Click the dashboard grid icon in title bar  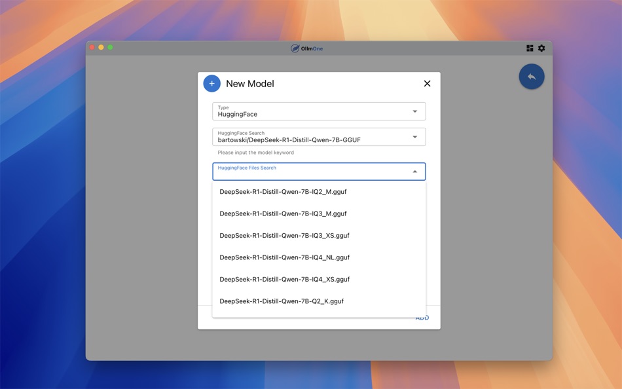[530, 48]
